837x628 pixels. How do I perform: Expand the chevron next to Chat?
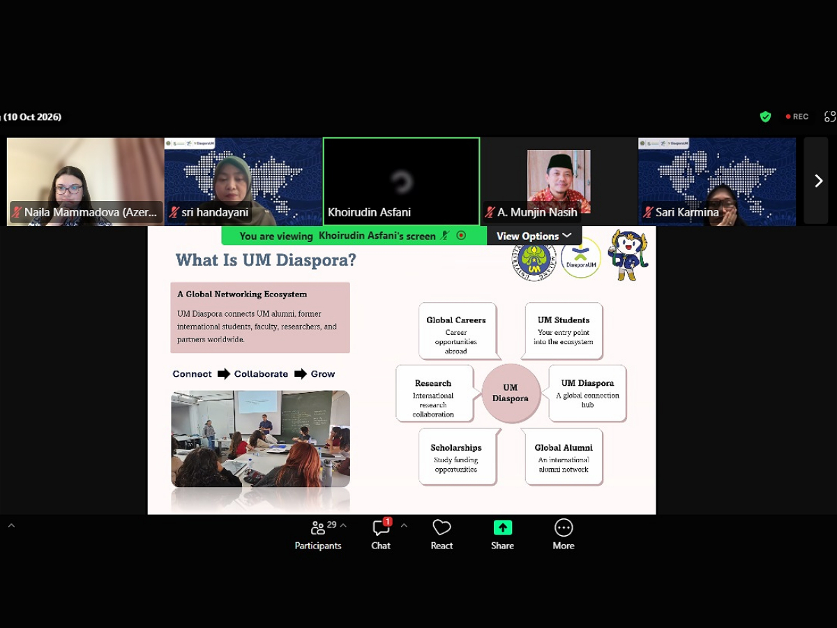(x=404, y=525)
